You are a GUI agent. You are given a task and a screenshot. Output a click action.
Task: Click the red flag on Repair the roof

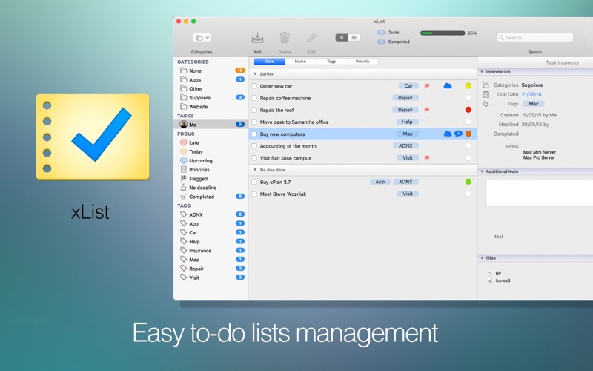[427, 110]
